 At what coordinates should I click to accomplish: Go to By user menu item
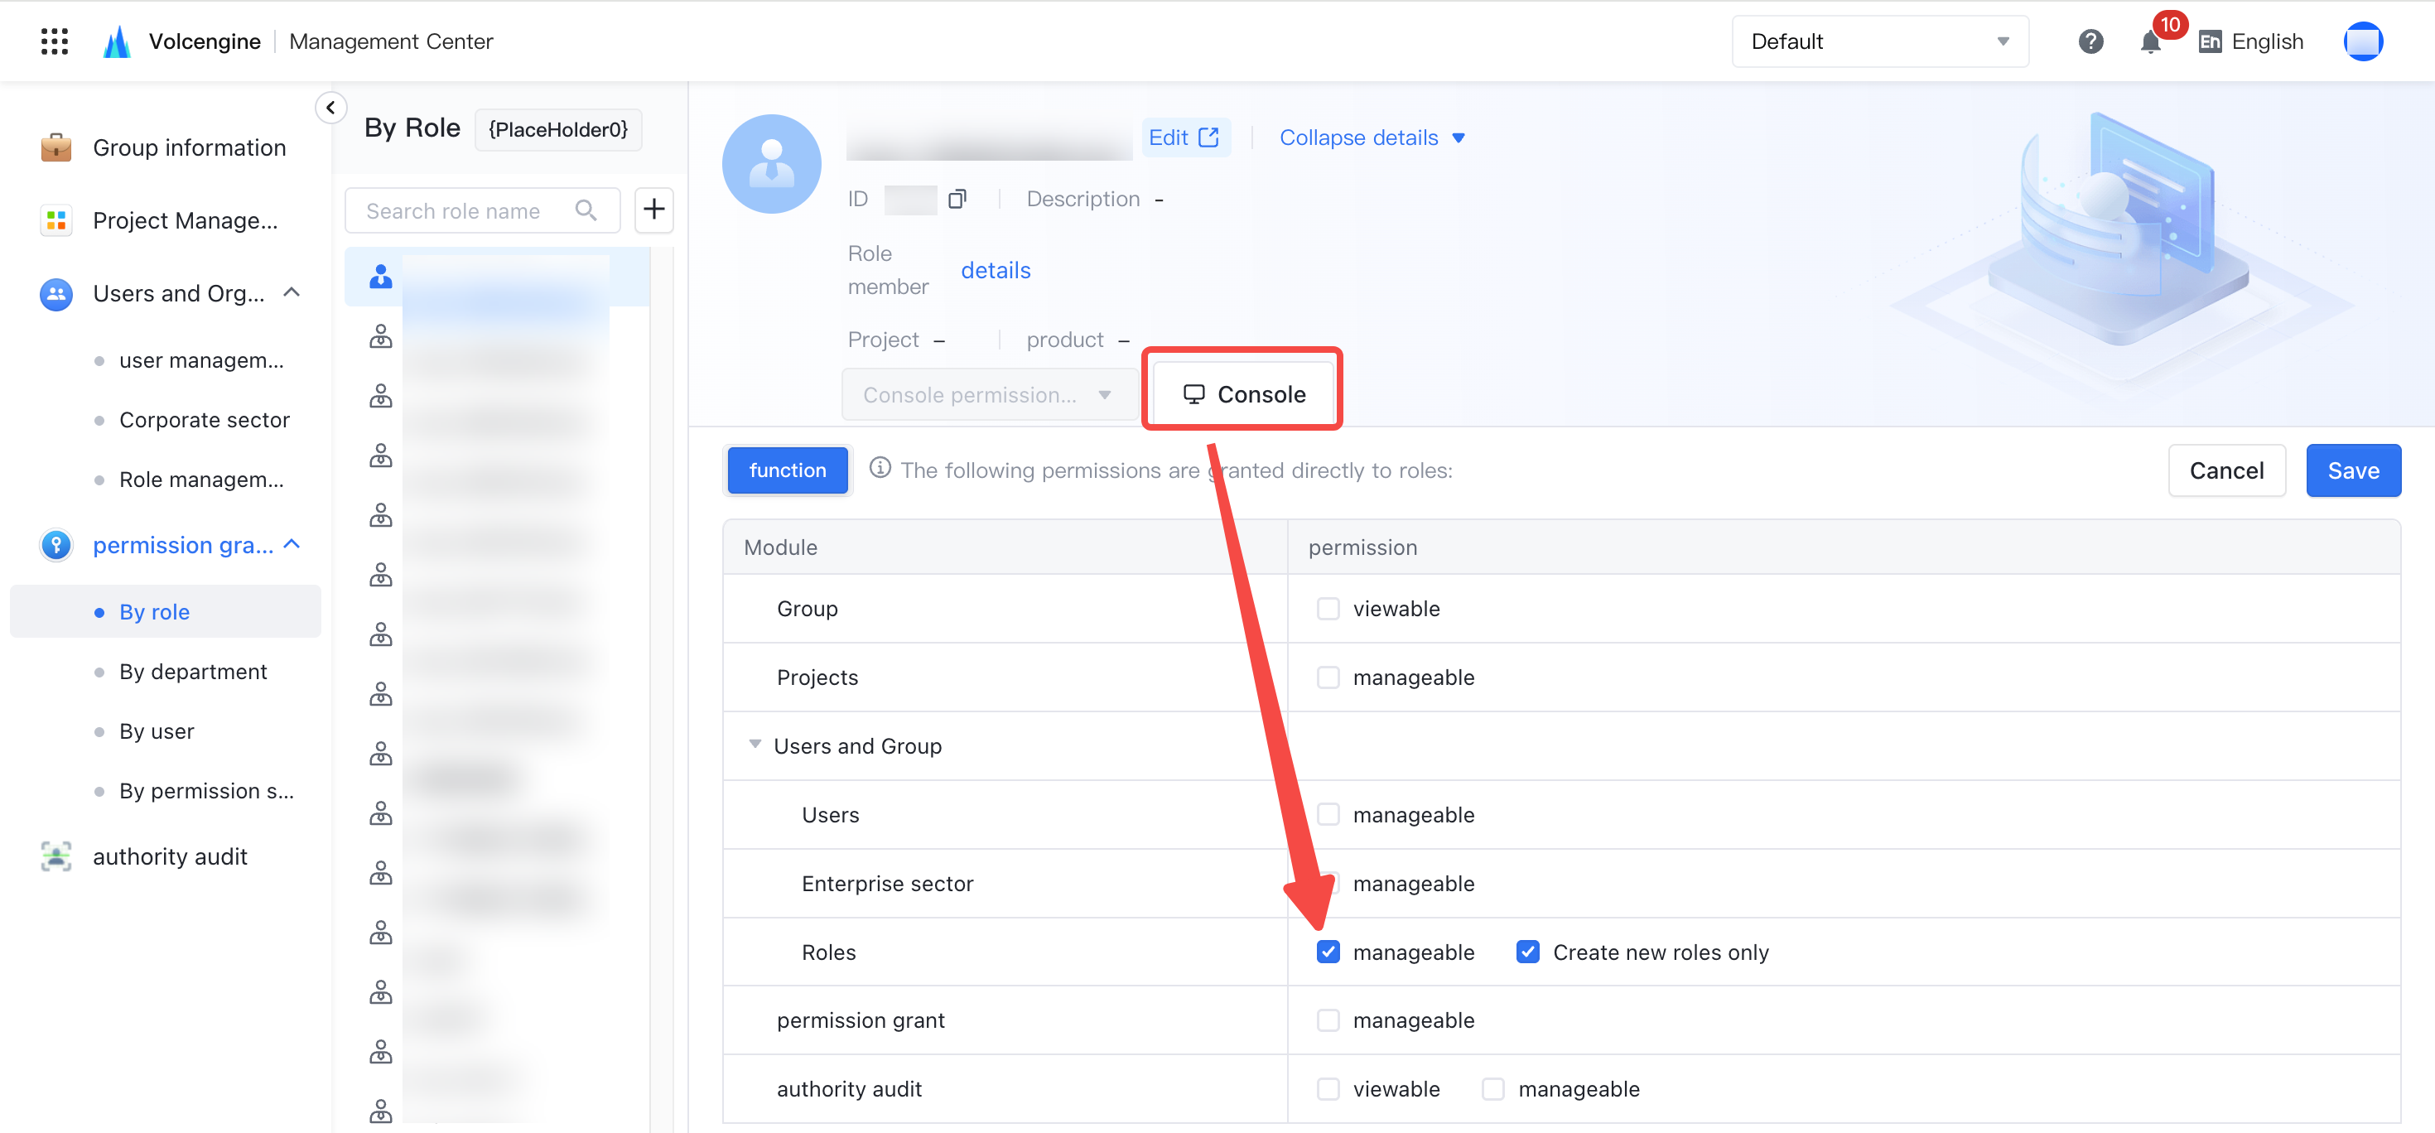coord(157,731)
